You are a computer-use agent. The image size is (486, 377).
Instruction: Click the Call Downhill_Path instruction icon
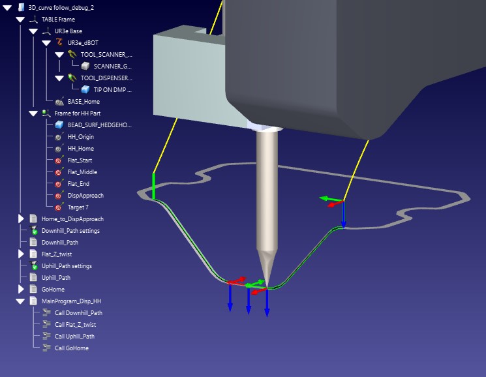click(x=46, y=313)
